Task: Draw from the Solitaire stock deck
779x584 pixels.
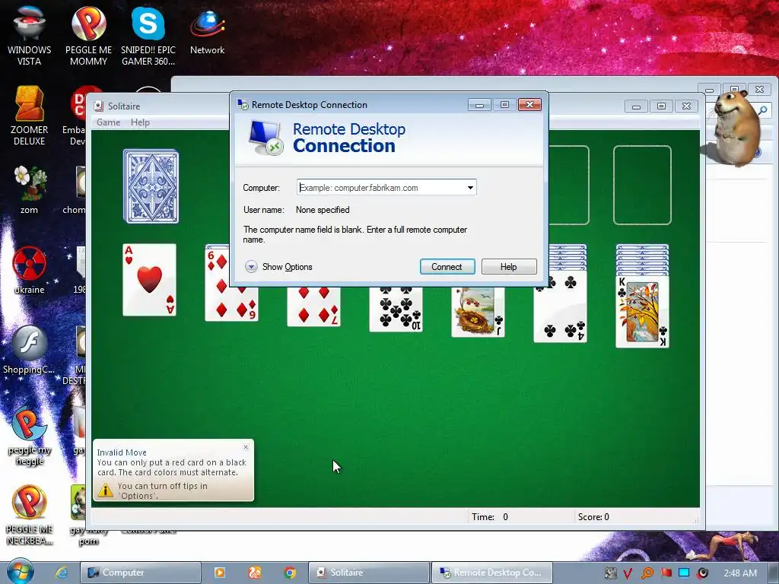Action: [x=151, y=186]
